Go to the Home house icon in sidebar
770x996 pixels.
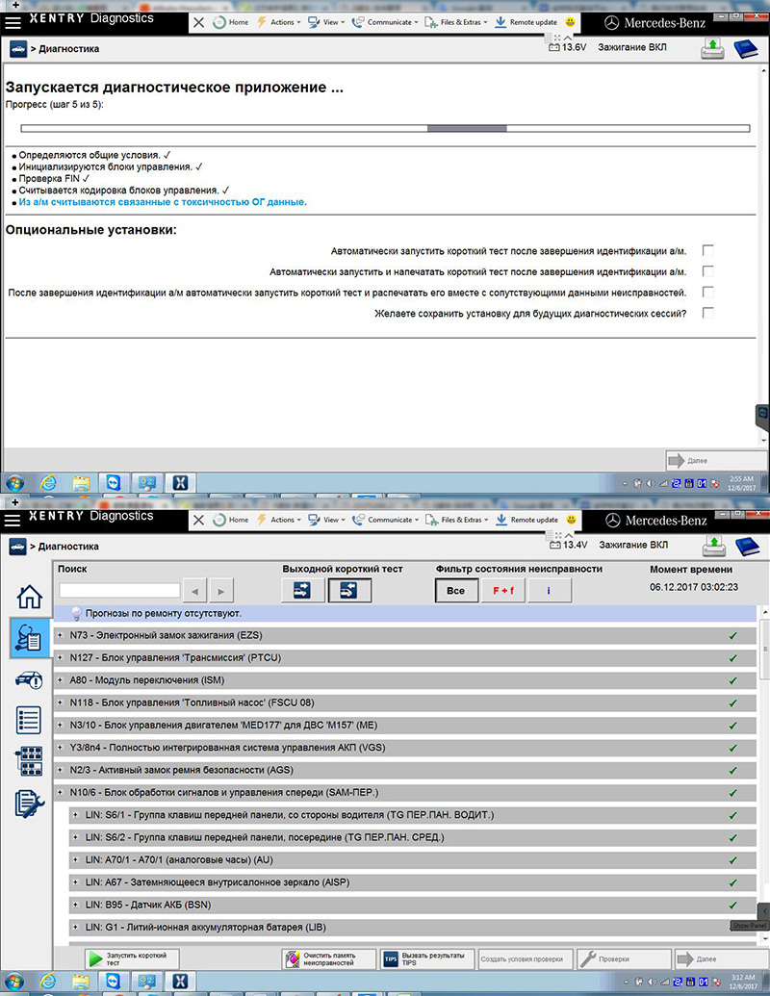pyautogui.click(x=29, y=597)
